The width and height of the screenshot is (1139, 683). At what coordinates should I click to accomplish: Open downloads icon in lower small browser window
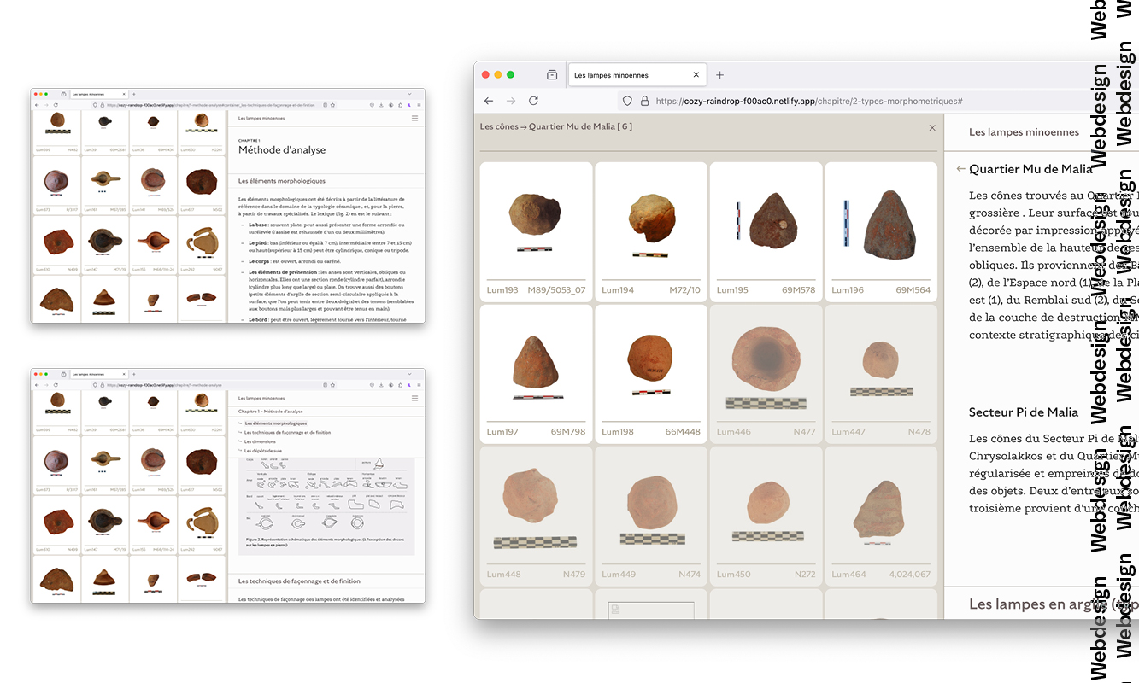[x=381, y=385]
